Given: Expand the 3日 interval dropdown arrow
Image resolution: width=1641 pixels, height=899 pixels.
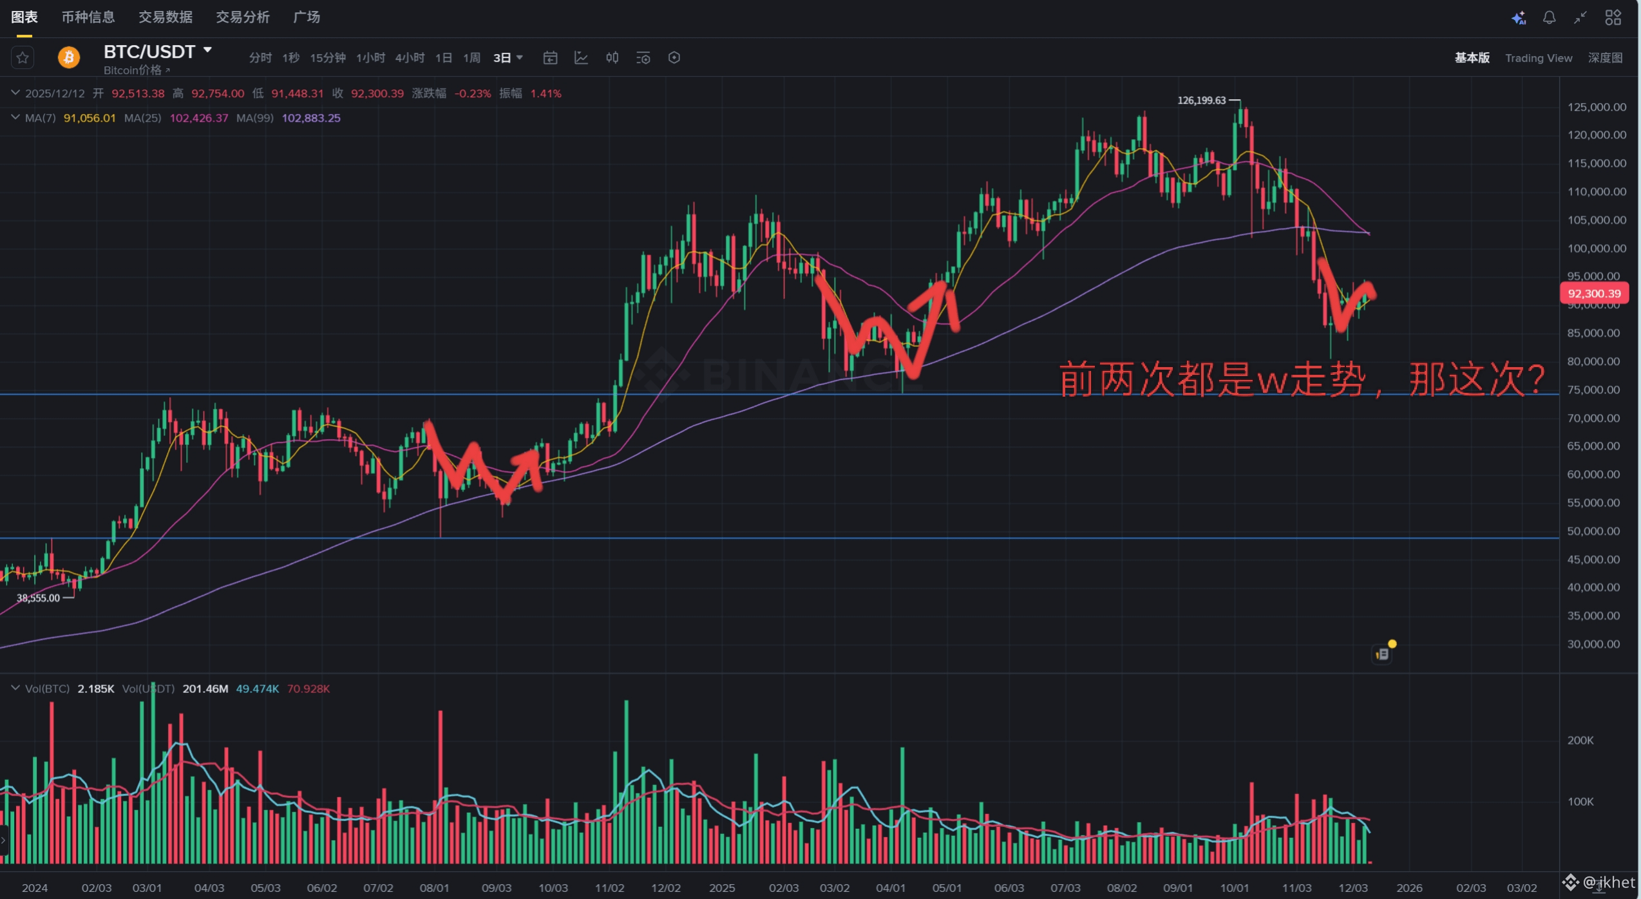Looking at the screenshot, I should pos(520,58).
